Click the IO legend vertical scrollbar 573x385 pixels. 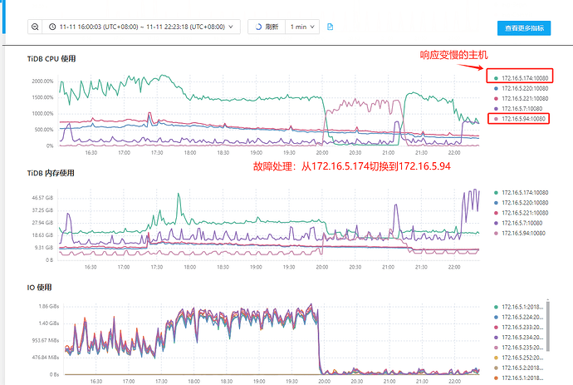point(548,325)
